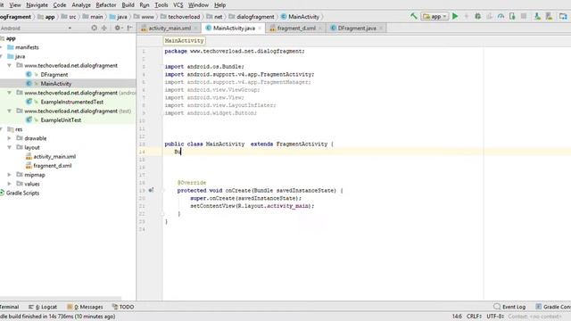Open the Run menu
Image resolution: width=571 pixels, height=321 pixels.
pyautogui.click(x=145, y=5)
